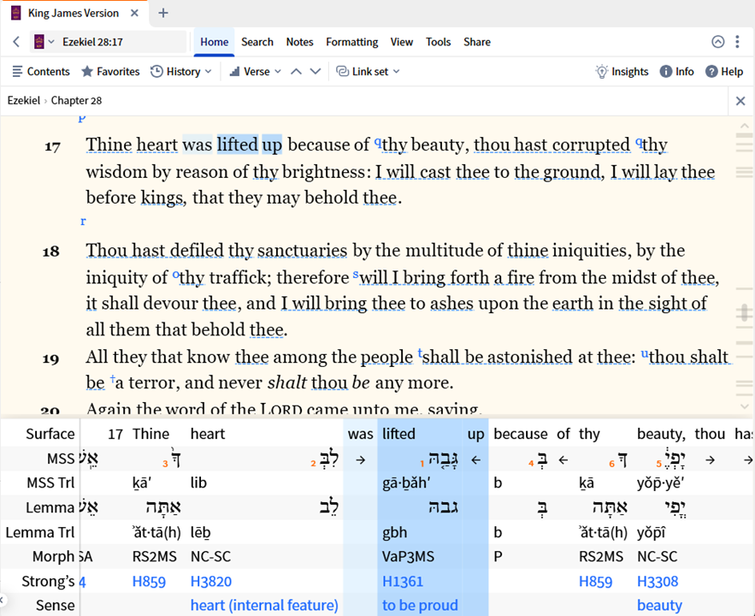The image size is (755, 616).
Task: Open the new tab plus button
Action: click(x=163, y=13)
